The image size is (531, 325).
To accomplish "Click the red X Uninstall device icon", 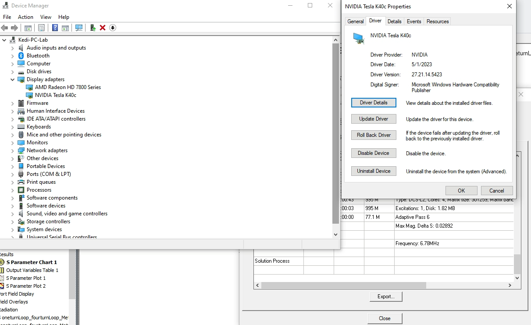I will pyautogui.click(x=103, y=28).
